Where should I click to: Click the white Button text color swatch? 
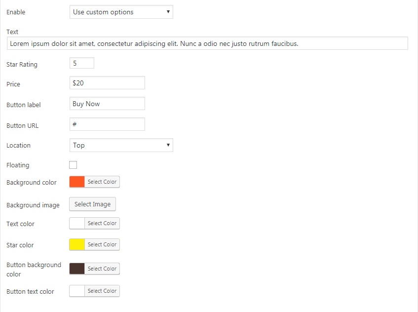77,291
